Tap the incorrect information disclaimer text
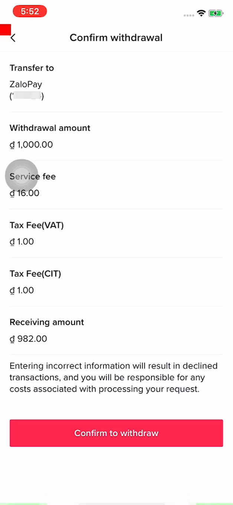This screenshot has width=233, height=505. (x=113, y=378)
